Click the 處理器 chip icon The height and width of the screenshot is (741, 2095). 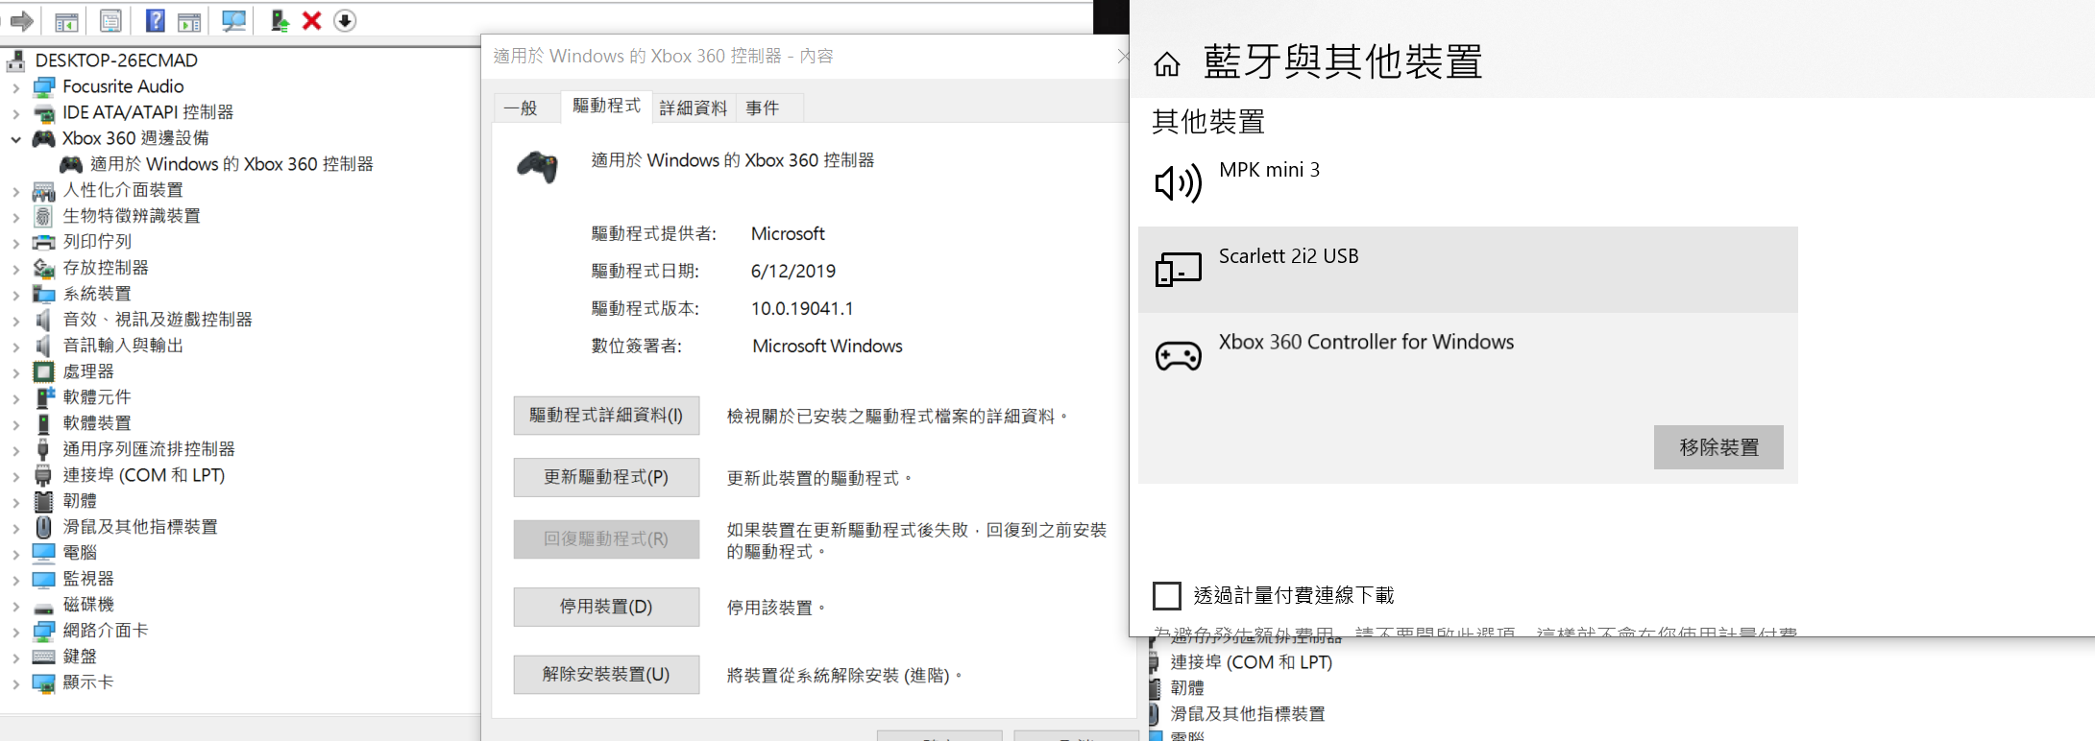click(44, 371)
